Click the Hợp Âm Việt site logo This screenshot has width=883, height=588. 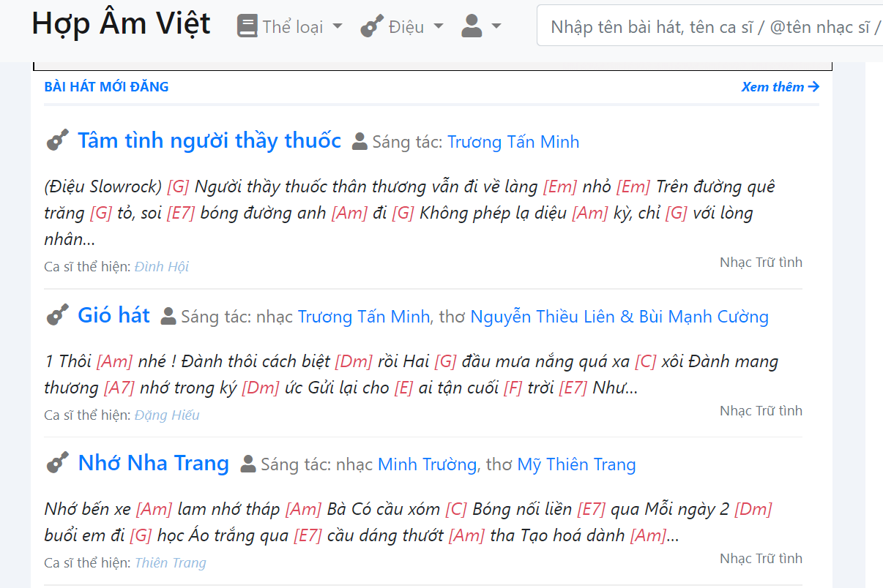click(x=120, y=23)
